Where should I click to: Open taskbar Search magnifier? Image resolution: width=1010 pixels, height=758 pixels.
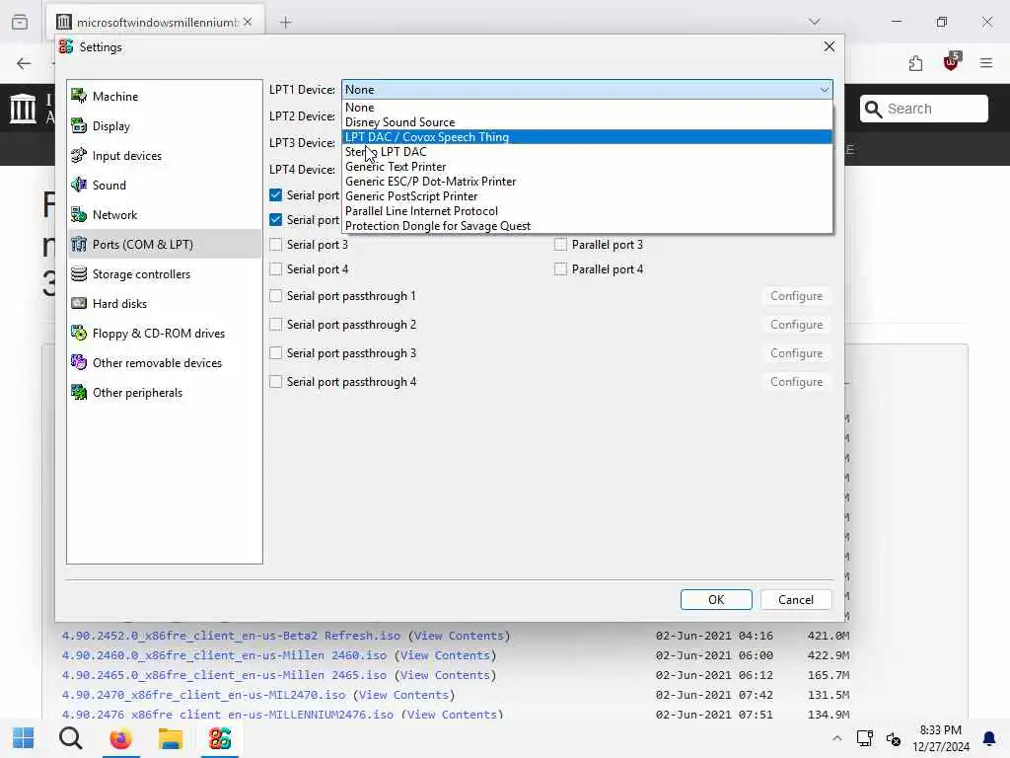71,738
